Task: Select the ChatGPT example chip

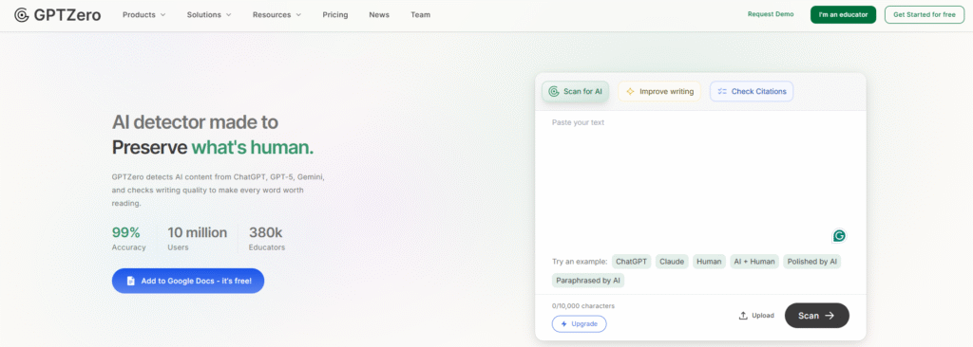Action: coord(631,262)
